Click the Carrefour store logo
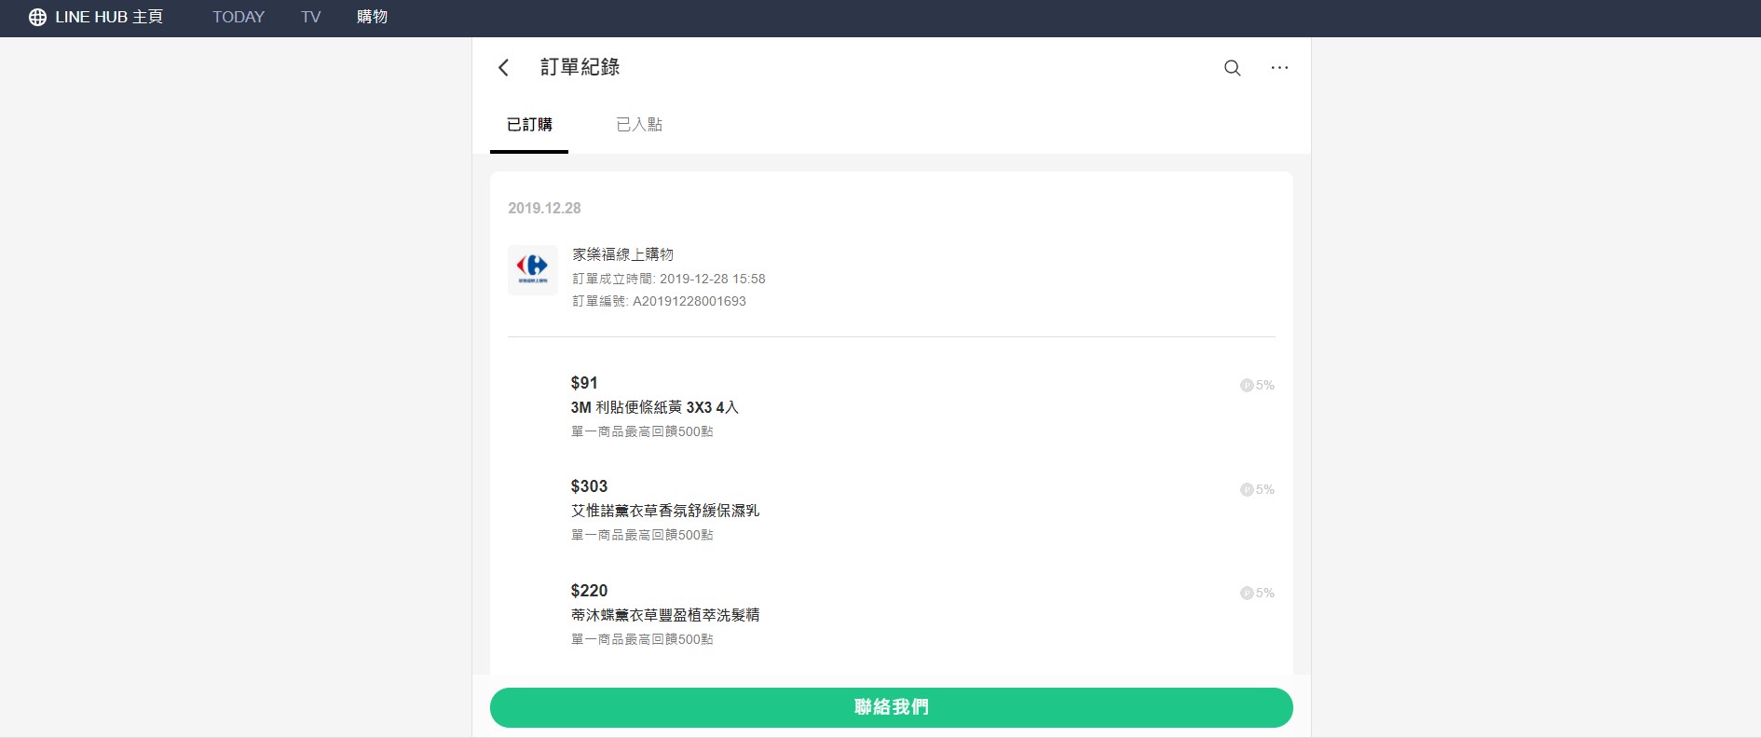The height and width of the screenshot is (738, 1761). click(x=532, y=269)
